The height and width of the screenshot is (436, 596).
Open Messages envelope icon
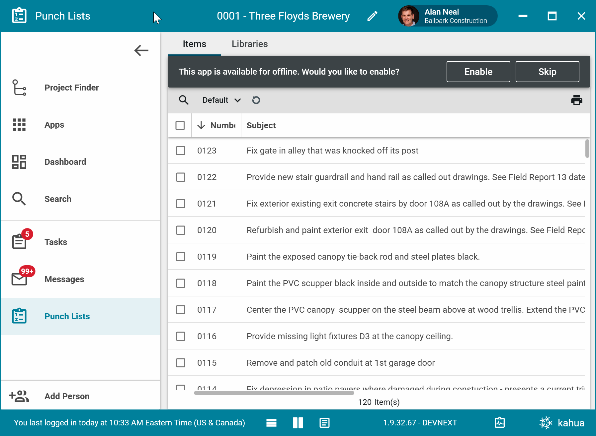click(19, 279)
